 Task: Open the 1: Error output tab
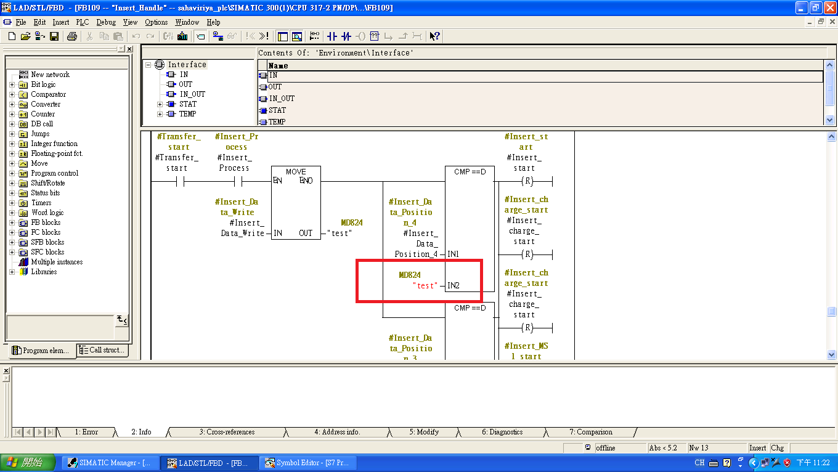[x=86, y=432]
